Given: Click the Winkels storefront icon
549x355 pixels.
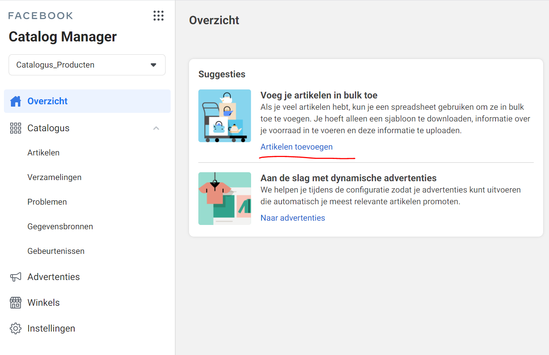Looking at the screenshot, I should [x=16, y=303].
